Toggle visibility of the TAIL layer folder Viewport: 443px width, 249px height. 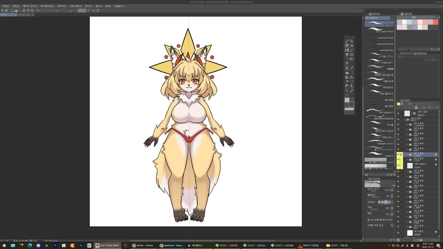(x=398, y=217)
